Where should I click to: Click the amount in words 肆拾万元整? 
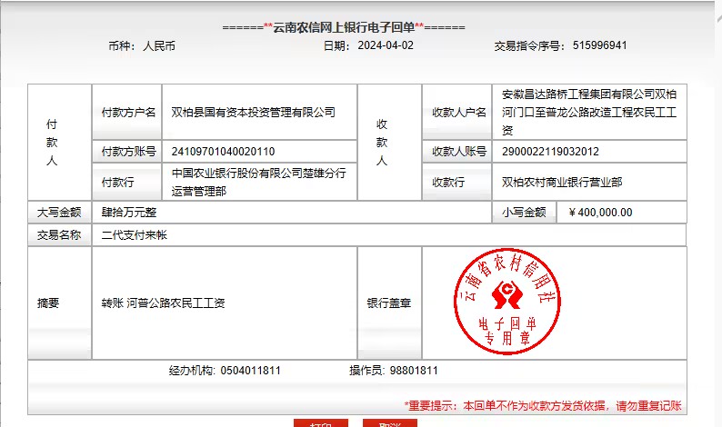click(x=129, y=213)
